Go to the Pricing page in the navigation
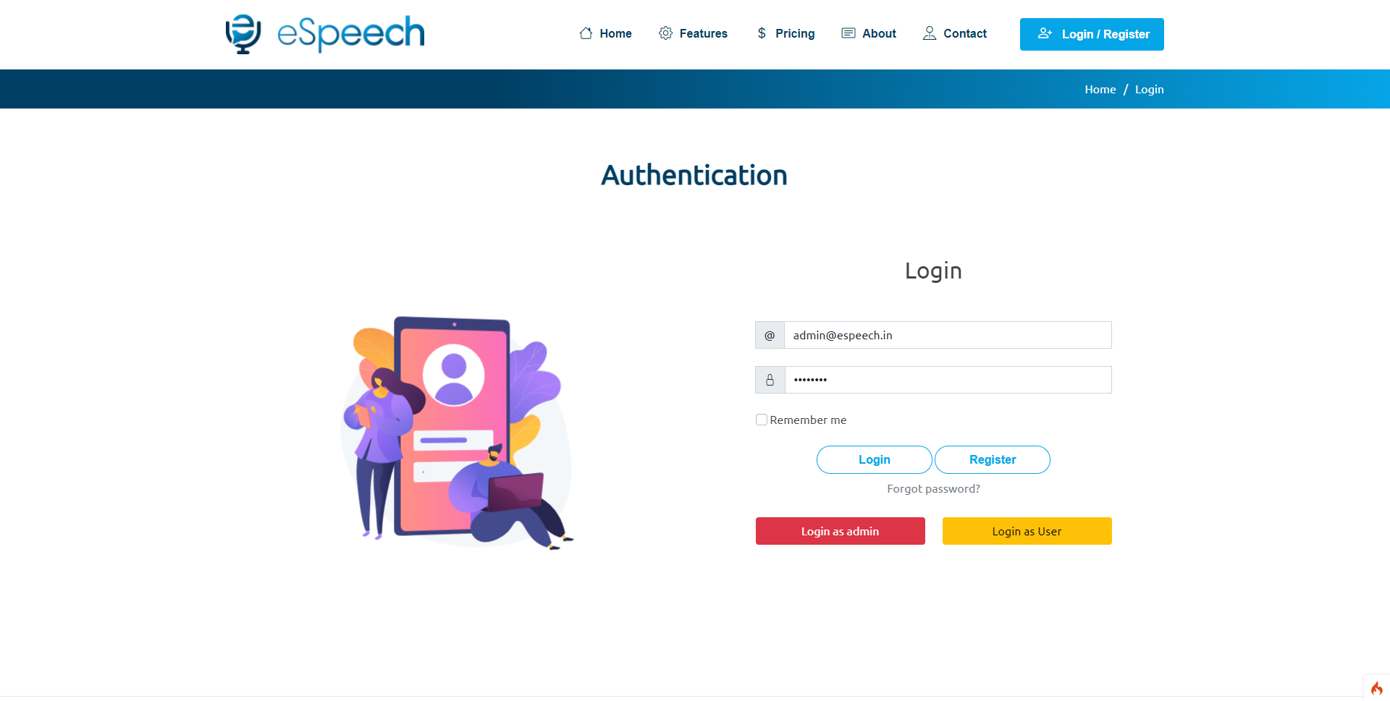Screen dimensions: 1390x701 click(795, 33)
